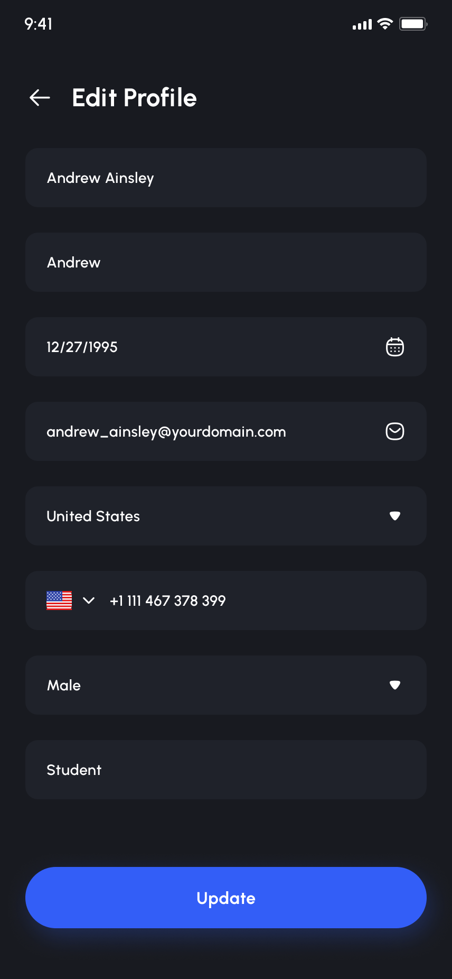Tap the back arrow icon
Image resolution: width=452 pixels, height=979 pixels.
click(x=40, y=98)
